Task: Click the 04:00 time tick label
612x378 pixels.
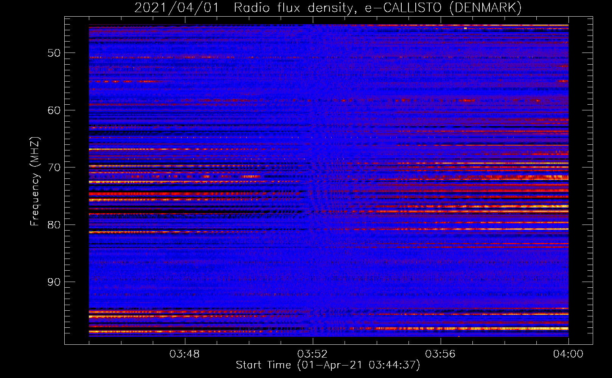Action: click(x=568, y=354)
